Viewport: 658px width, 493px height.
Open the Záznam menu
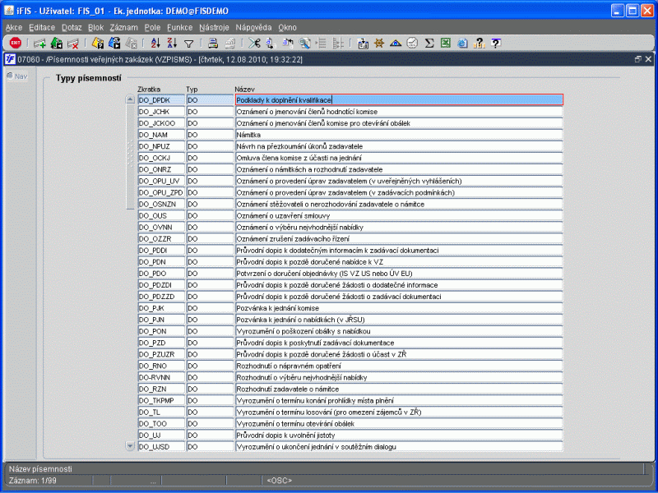coord(124,28)
